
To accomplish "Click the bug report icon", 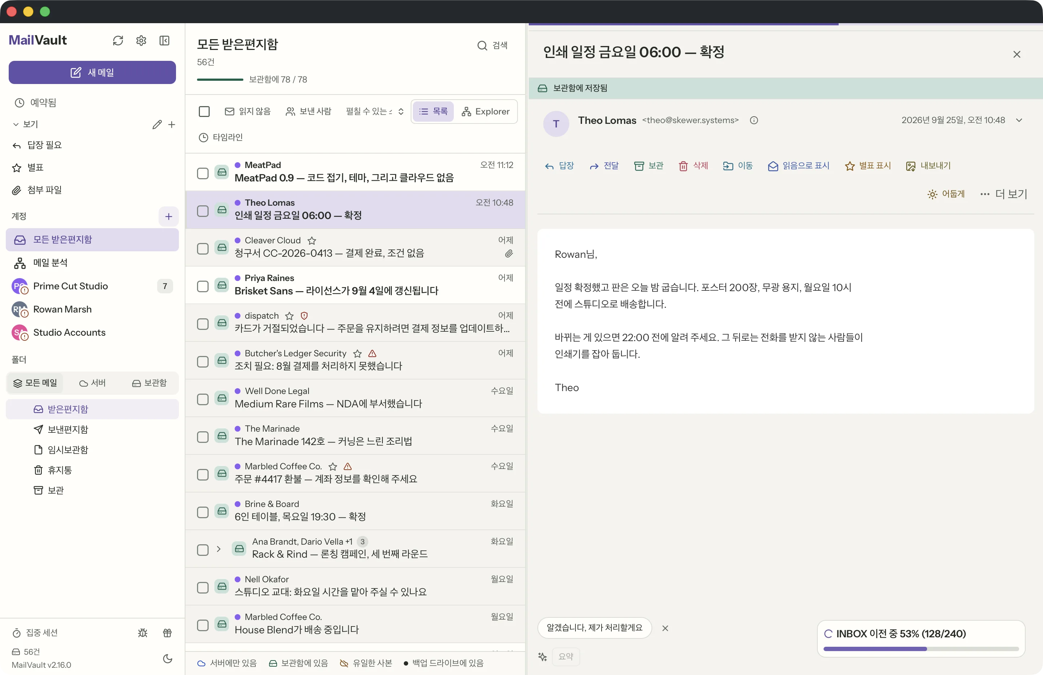I will (142, 633).
